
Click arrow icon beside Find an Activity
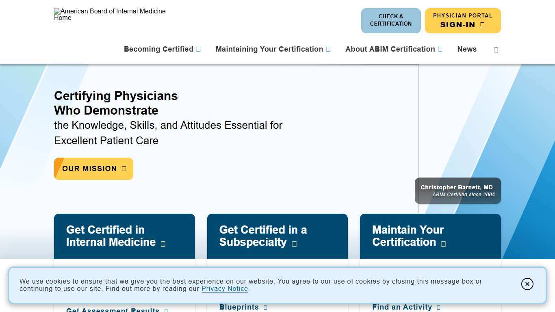coord(438,308)
